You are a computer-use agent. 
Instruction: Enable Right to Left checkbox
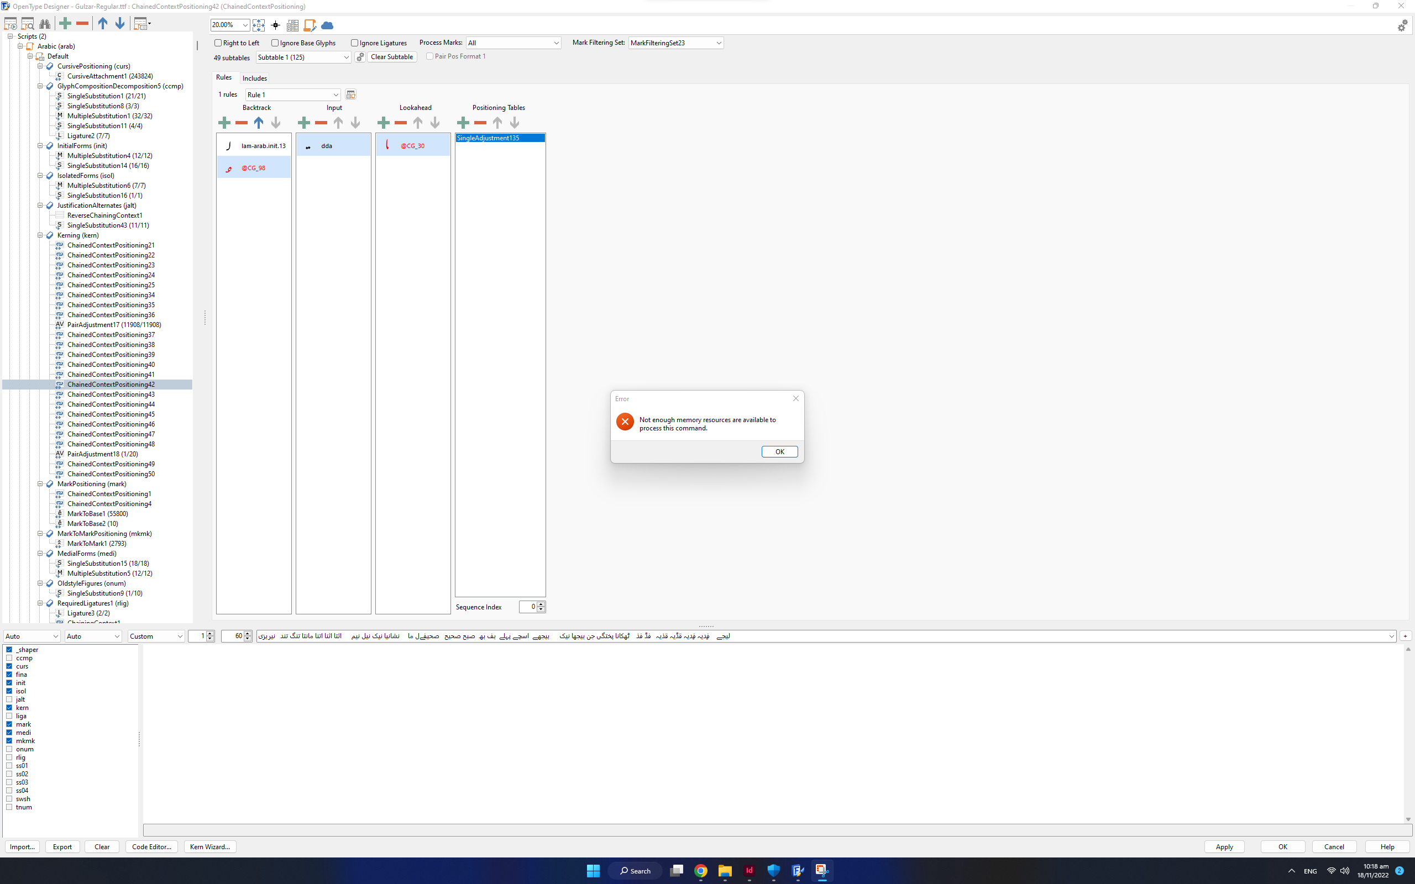218,43
